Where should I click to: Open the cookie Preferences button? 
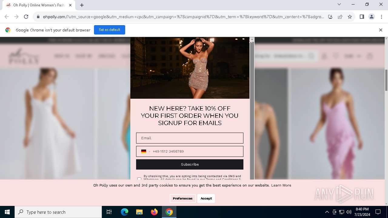182,199
